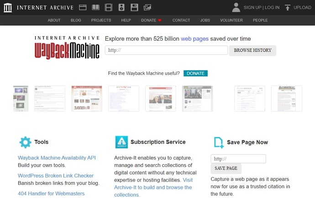Open the ABOUT menu item

point(54,20)
